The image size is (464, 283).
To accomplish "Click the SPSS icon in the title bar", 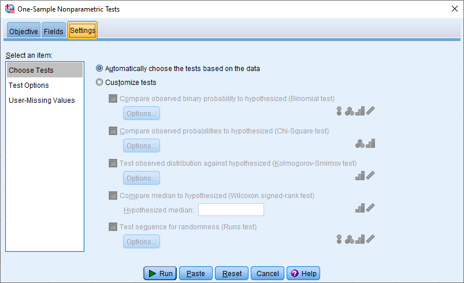I will pyautogui.click(x=9, y=9).
